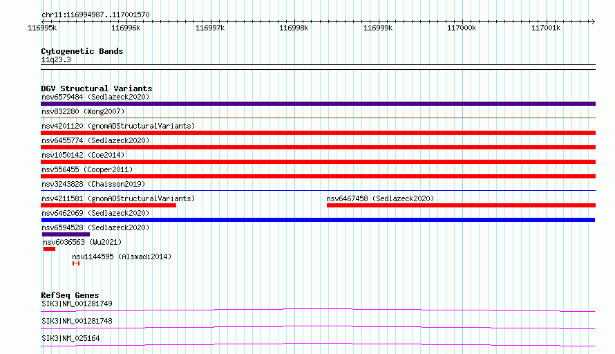Screen dimensions: 615x354
Task: Click variant label nsv556455 (Cooper2011)
Action: (87, 169)
